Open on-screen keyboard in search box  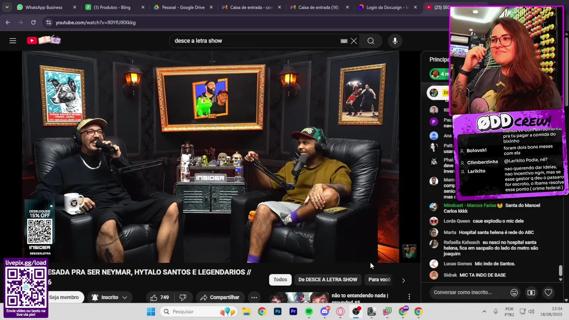(x=344, y=41)
